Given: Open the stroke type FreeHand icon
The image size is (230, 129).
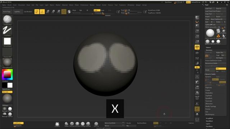Looking at the screenshot, I should [x=7, y=31].
